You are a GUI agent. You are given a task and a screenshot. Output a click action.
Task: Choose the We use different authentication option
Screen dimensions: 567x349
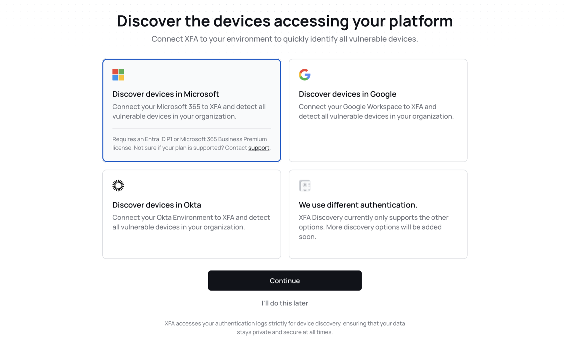pos(378,214)
